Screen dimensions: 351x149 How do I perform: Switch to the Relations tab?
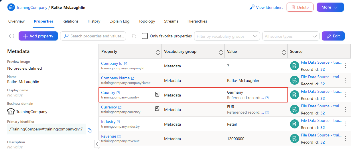click(x=70, y=21)
